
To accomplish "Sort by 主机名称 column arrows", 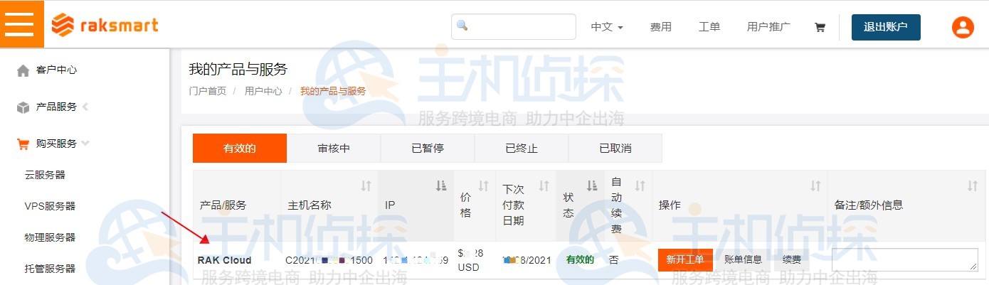I will 366,185.
